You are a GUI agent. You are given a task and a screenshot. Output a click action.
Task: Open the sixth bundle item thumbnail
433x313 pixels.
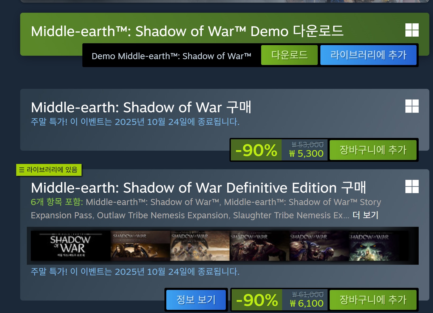click(x=378, y=246)
